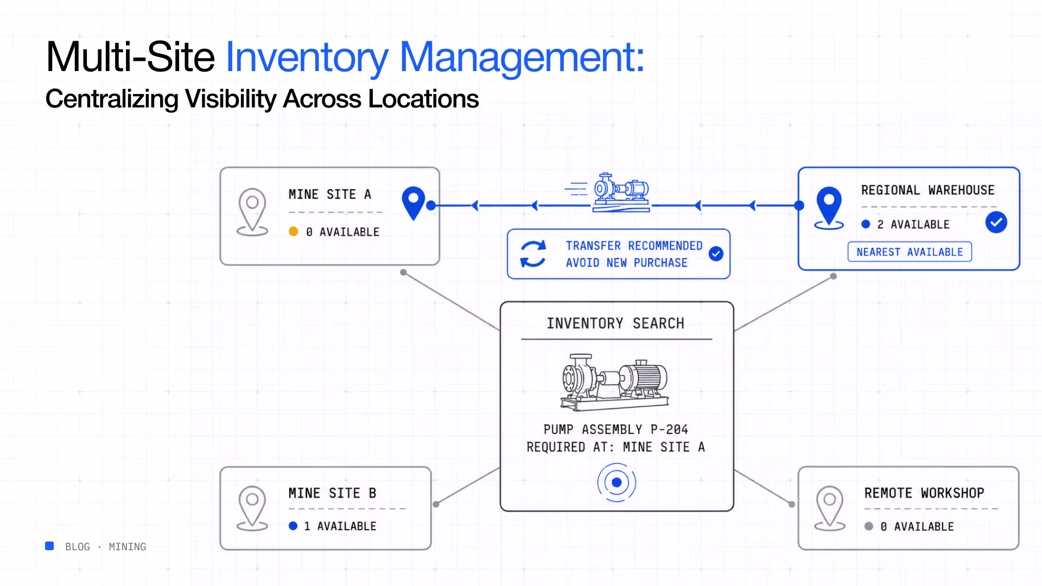Viewport: 1042px width, 586px height.
Task: Click the Mine Site A title
Action: pyautogui.click(x=330, y=194)
